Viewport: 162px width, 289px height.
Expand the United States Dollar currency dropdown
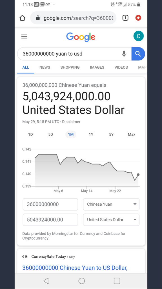[x=111, y=220]
